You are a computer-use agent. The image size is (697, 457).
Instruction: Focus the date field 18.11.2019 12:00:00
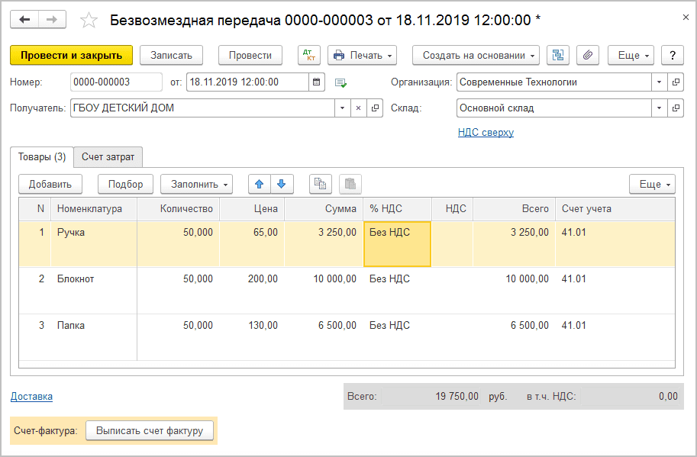click(x=247, y=82)
